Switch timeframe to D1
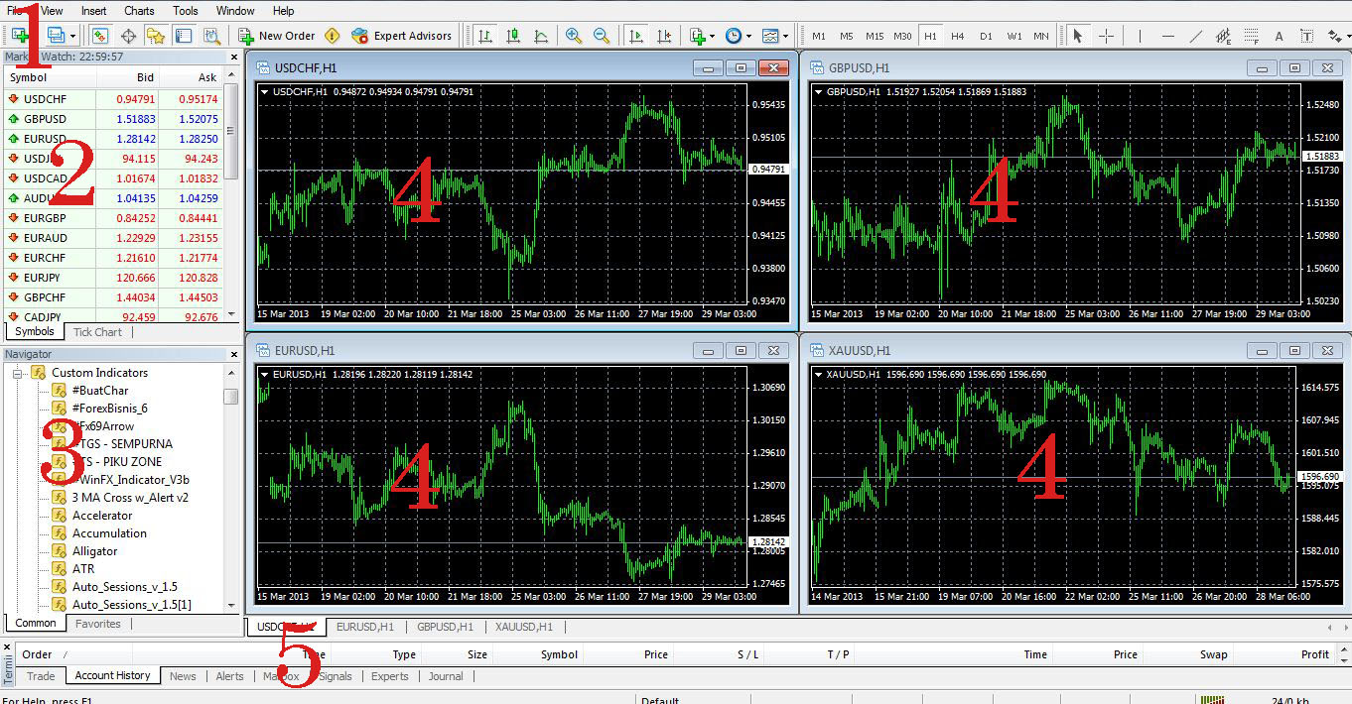Viewport: 1352px width, 704px height. coord(986,37)
